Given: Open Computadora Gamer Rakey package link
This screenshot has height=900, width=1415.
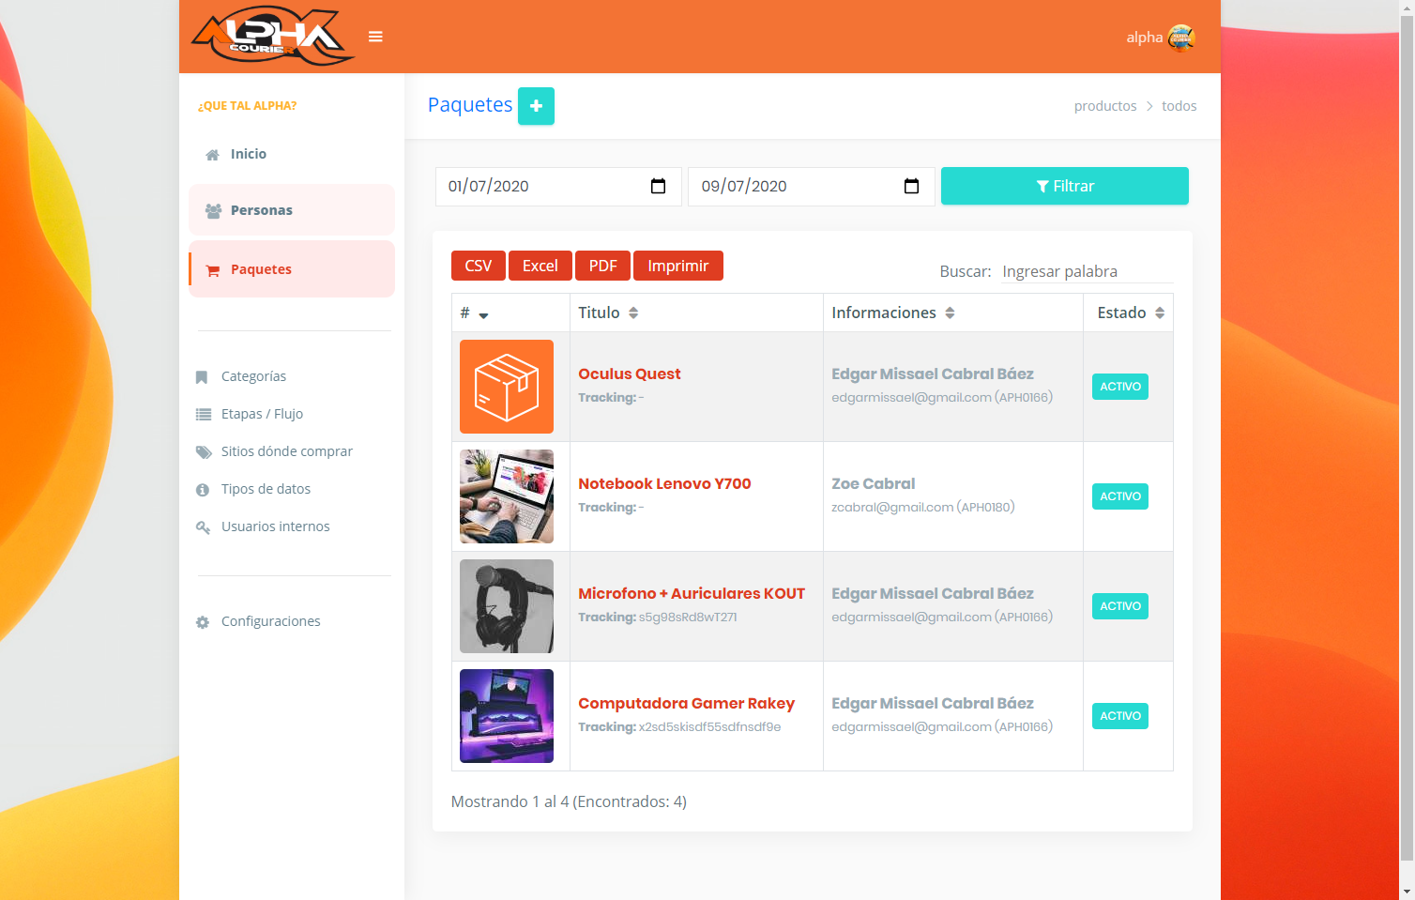Looking at the screenshot, I should click(686, 703).
